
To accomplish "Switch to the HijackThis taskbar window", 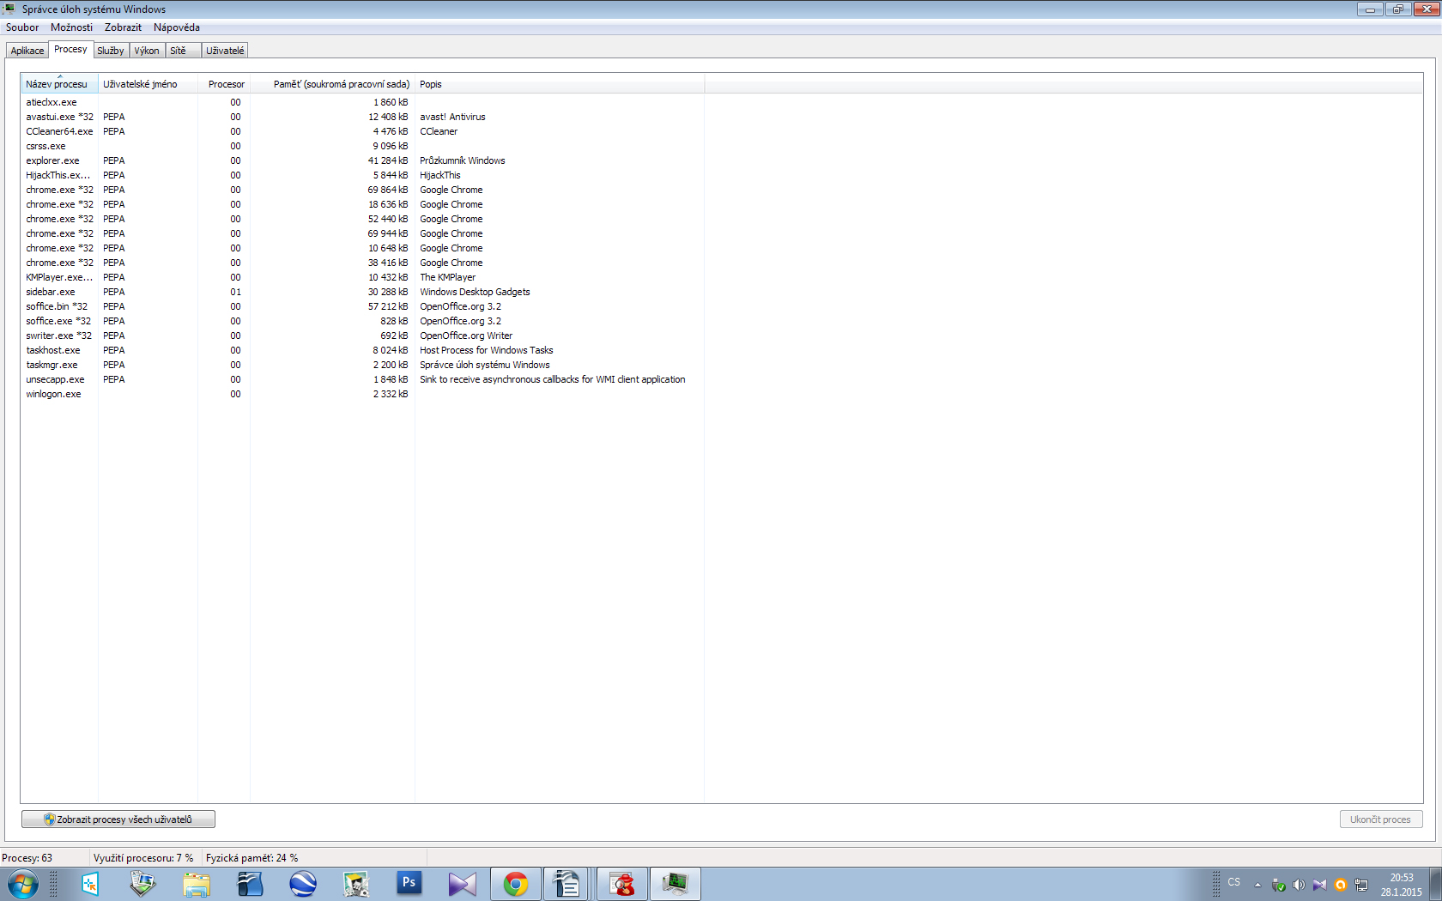I will point(621,884).
